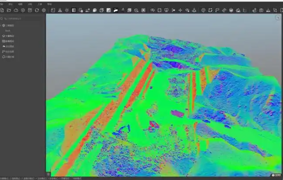Click the image-with-sparkle icon after the divider
Image resolution: width=283 pixels, height=180 pixels.
[53, 10]
